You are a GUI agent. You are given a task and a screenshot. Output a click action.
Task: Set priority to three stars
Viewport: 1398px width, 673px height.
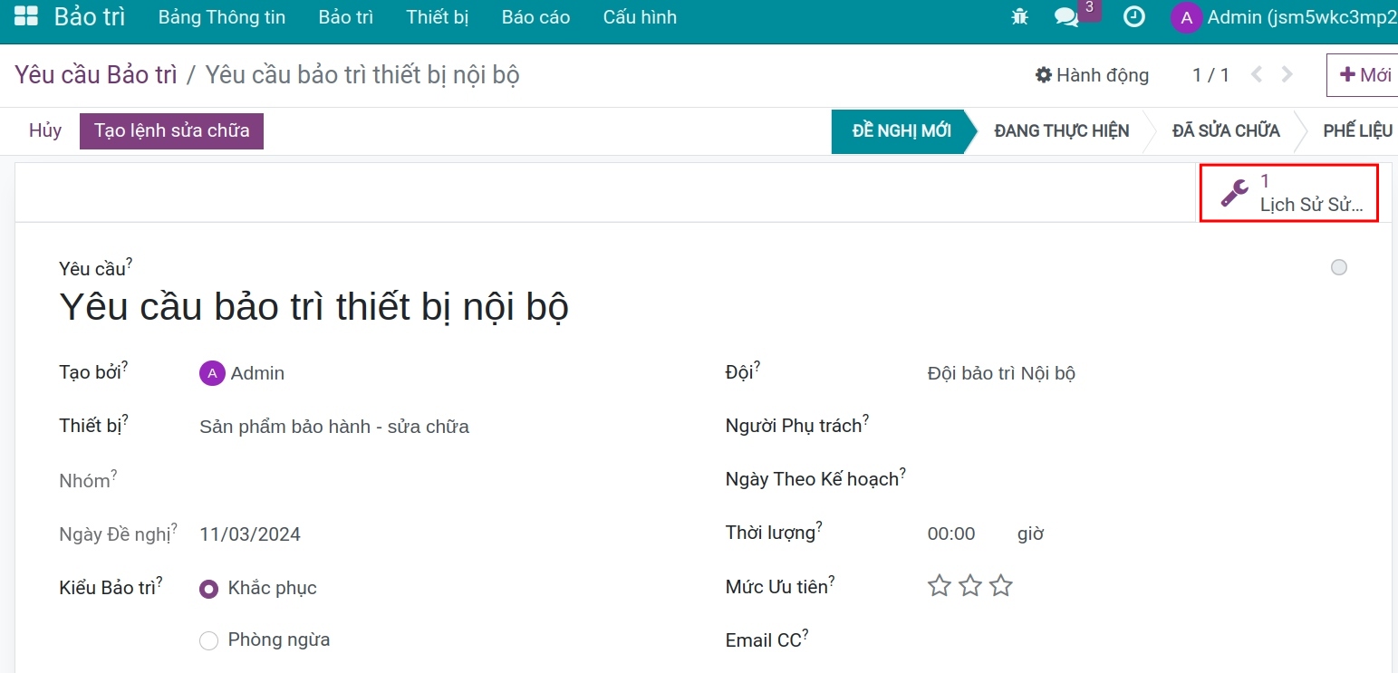click(1000, 586)
